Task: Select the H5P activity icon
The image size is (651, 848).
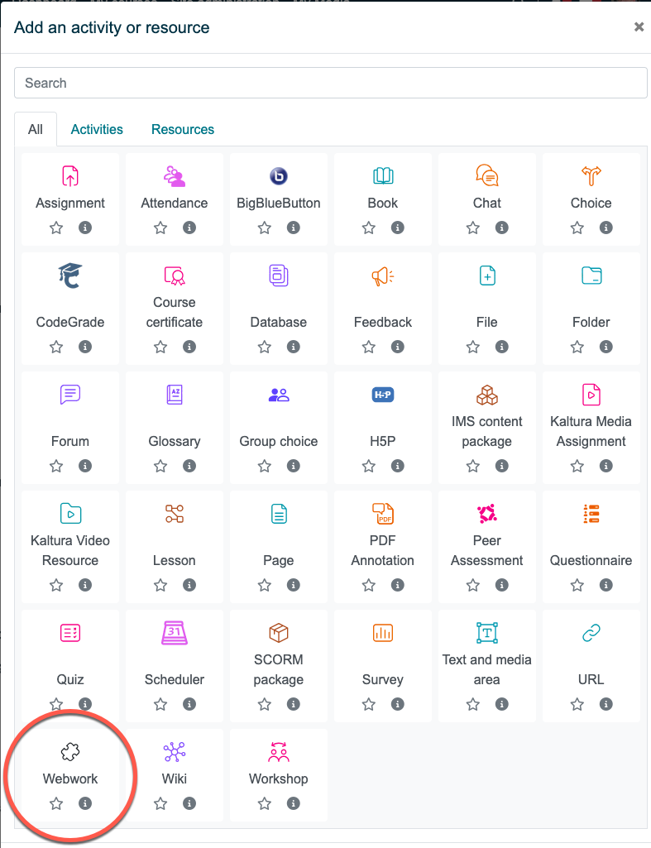Action: pos(383,395)
